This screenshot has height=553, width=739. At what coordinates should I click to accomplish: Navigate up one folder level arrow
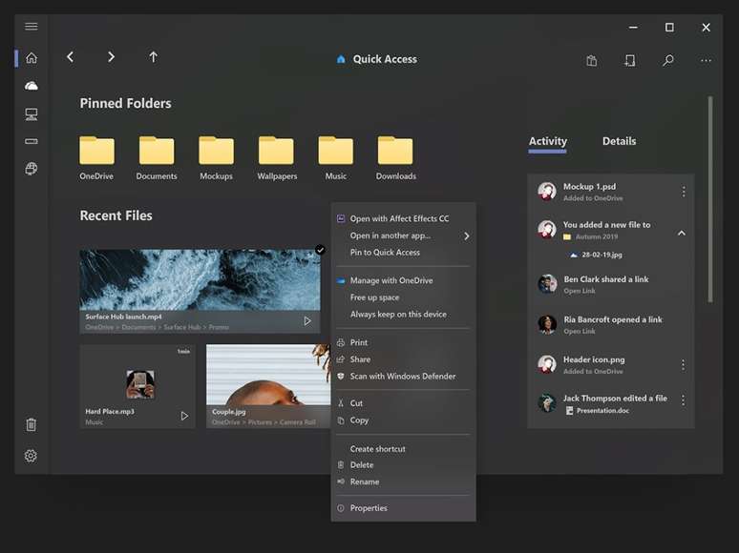click(153, 57)
